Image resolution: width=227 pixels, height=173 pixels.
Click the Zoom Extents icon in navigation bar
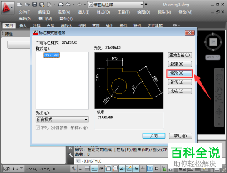click(219, 100)
